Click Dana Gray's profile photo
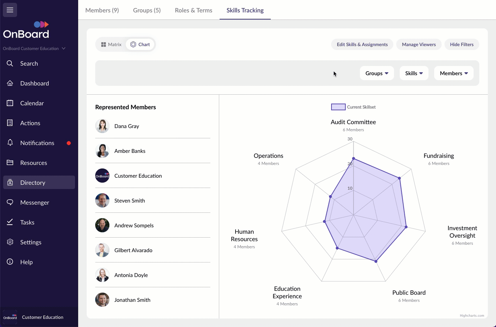496x327 pixels. pyautogui.click(x=102, y=126)
